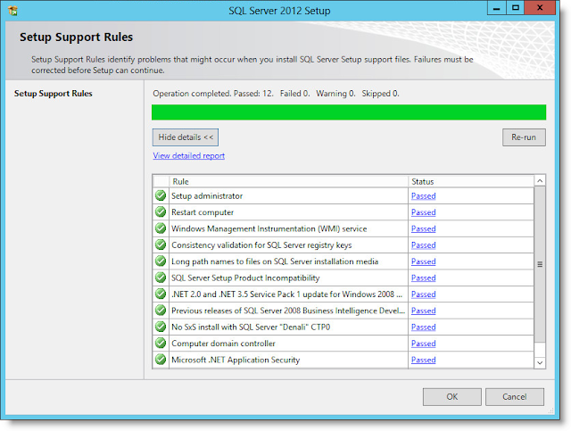The width and height of the screenshot is (571, 431).
Task: Open Passed link for .NET Application Security
Action: [x=423, y=360]
